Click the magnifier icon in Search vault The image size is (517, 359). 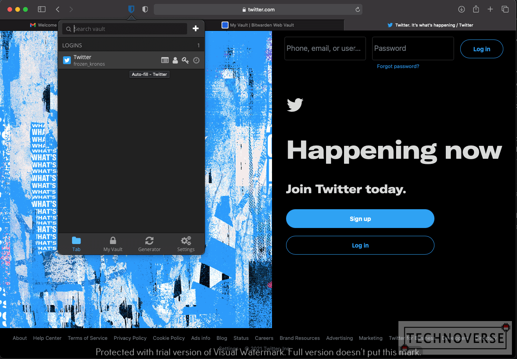click(x=68, y=29)
